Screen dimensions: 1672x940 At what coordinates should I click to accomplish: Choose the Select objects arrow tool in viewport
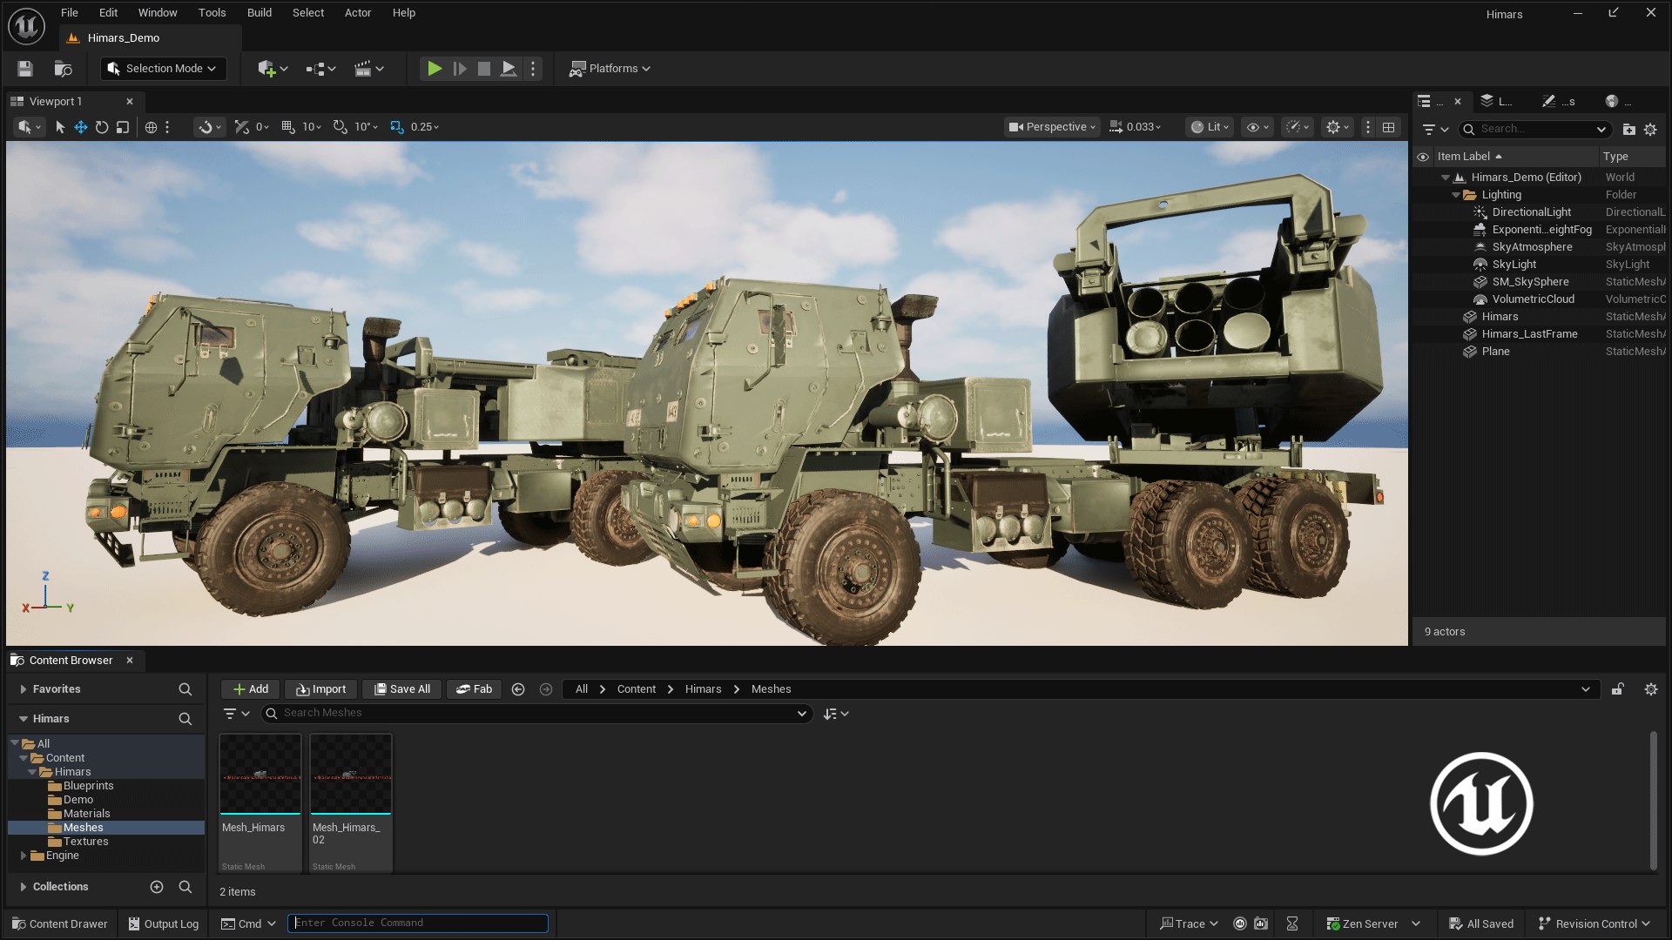tap(60, 127)
